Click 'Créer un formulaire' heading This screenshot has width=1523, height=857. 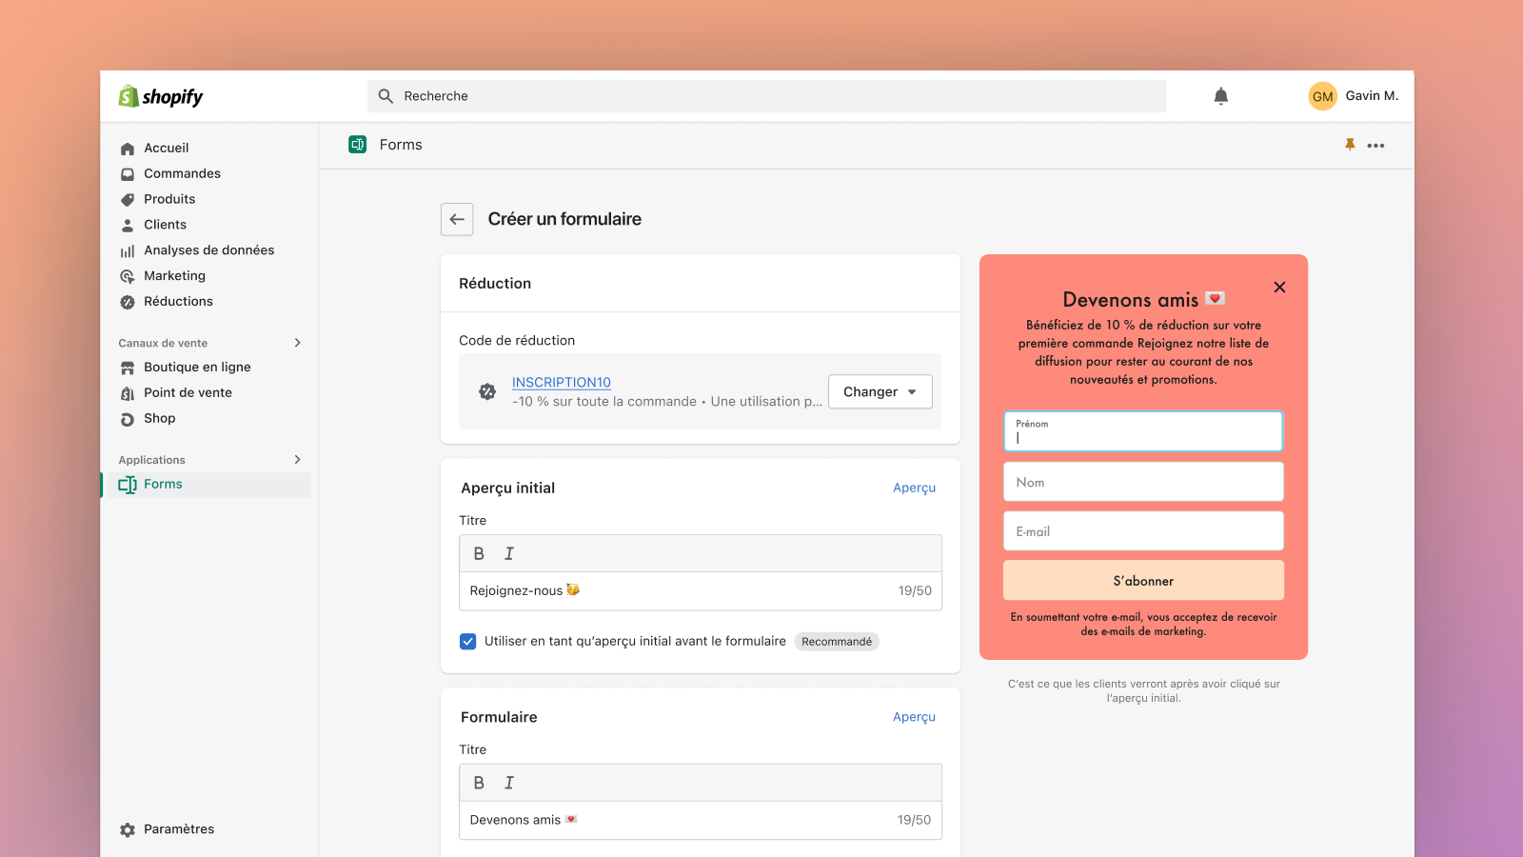[x=564, y=219]
